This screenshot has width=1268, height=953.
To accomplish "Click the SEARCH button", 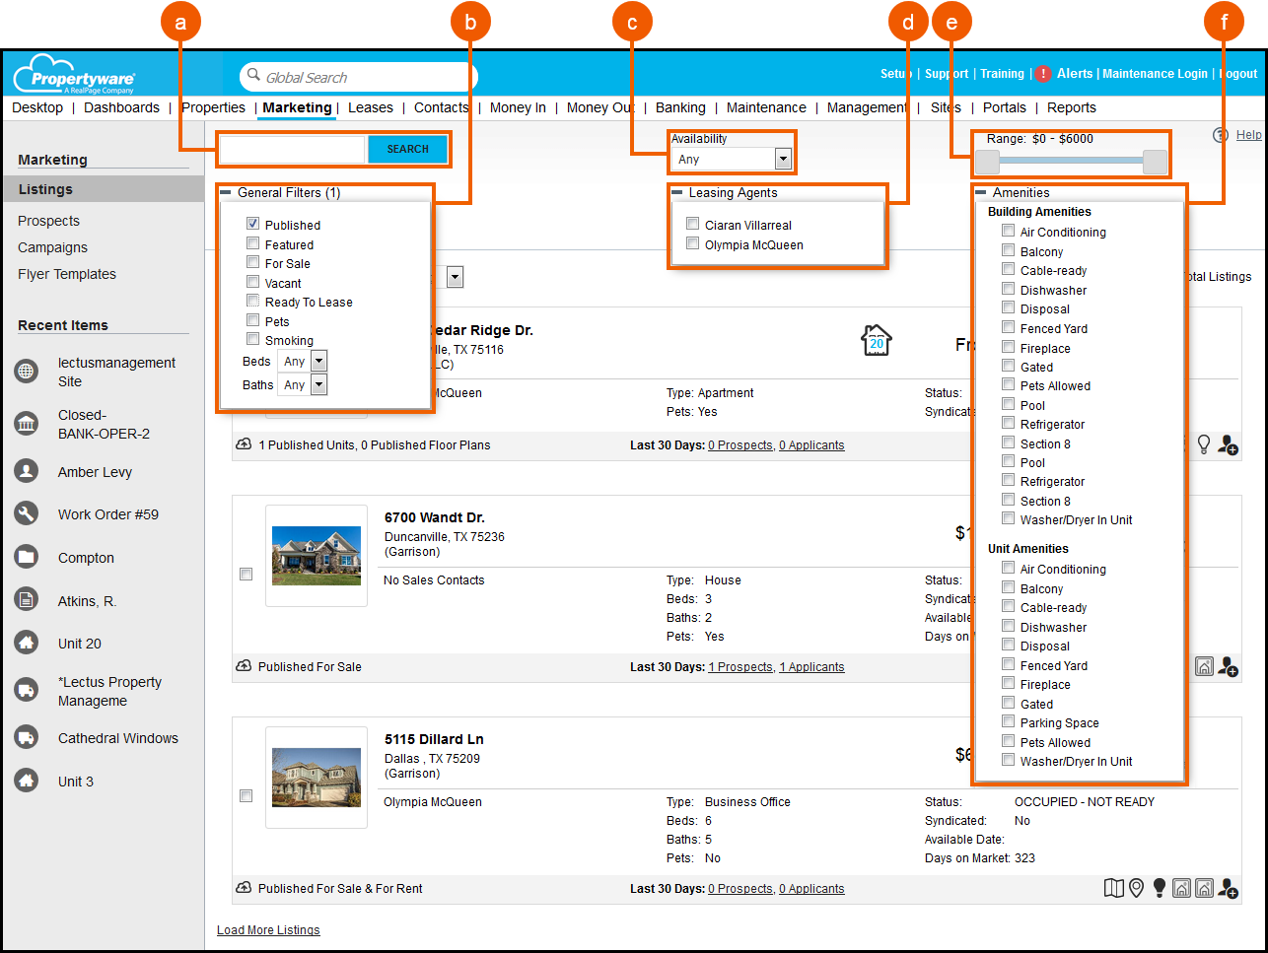I will (407, 149).
